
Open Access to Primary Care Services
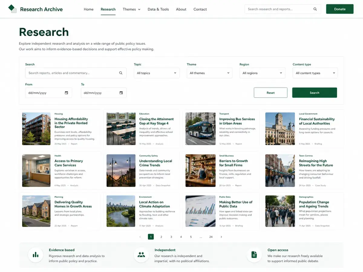[69, 163]
